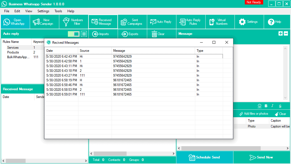Apply strikethrough formatting to message
The height and width of the screenshot is (164, 291).
click(280, 106)
